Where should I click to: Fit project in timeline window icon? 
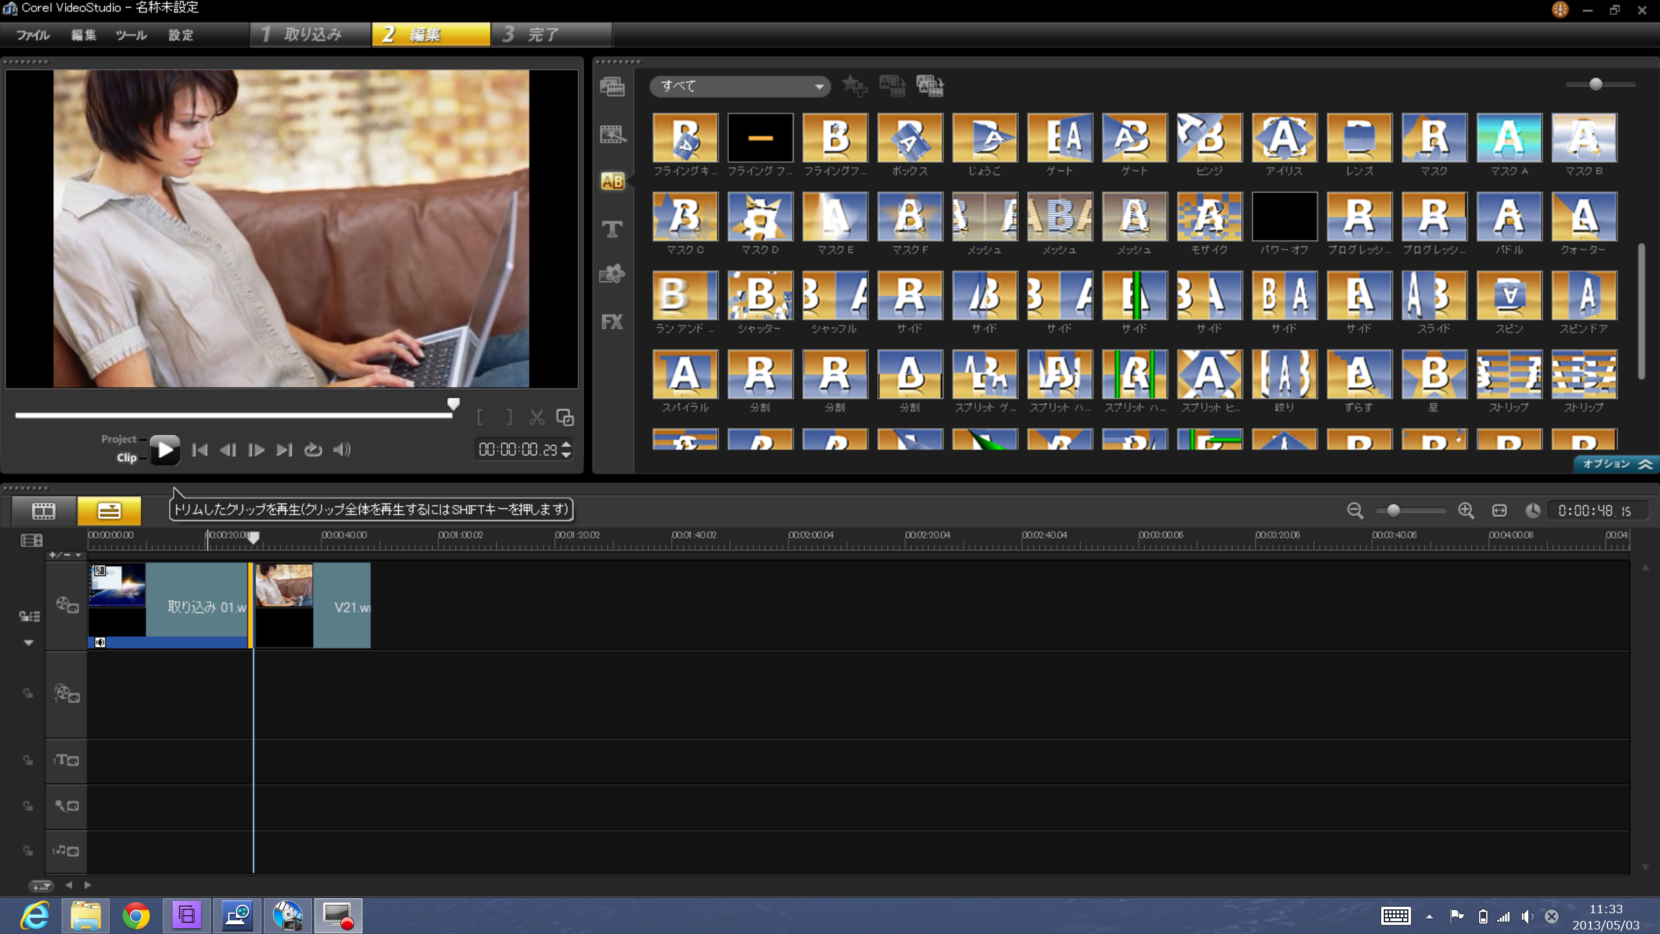tap(1499, 510)
